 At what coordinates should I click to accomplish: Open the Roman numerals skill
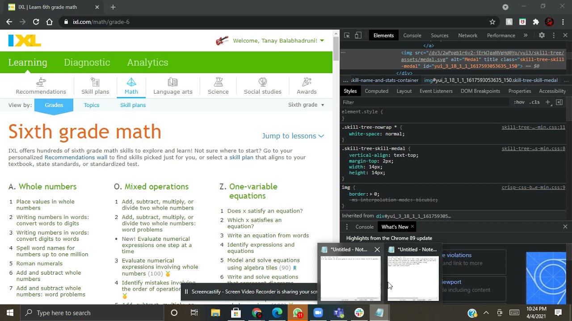[39, 263]
